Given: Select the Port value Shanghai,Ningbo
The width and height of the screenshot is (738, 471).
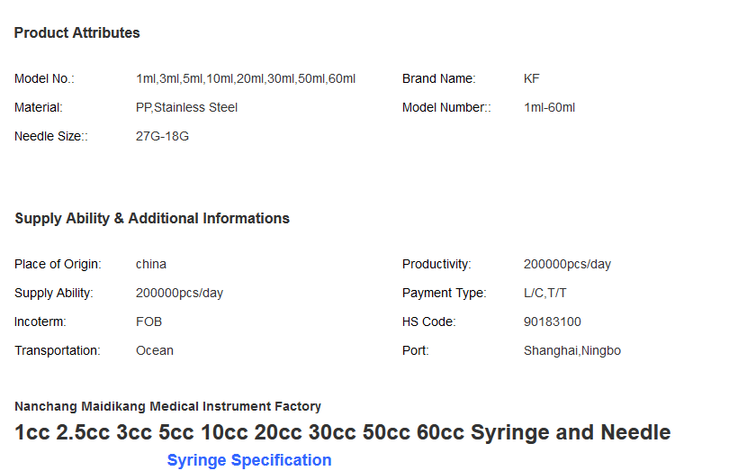Looking at the screenshot, I should pyautogui.click(x=571, y=351).
